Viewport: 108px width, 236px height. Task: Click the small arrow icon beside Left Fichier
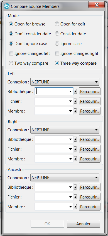tap(75, 101)
